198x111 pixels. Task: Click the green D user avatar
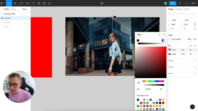coord(166,3)
